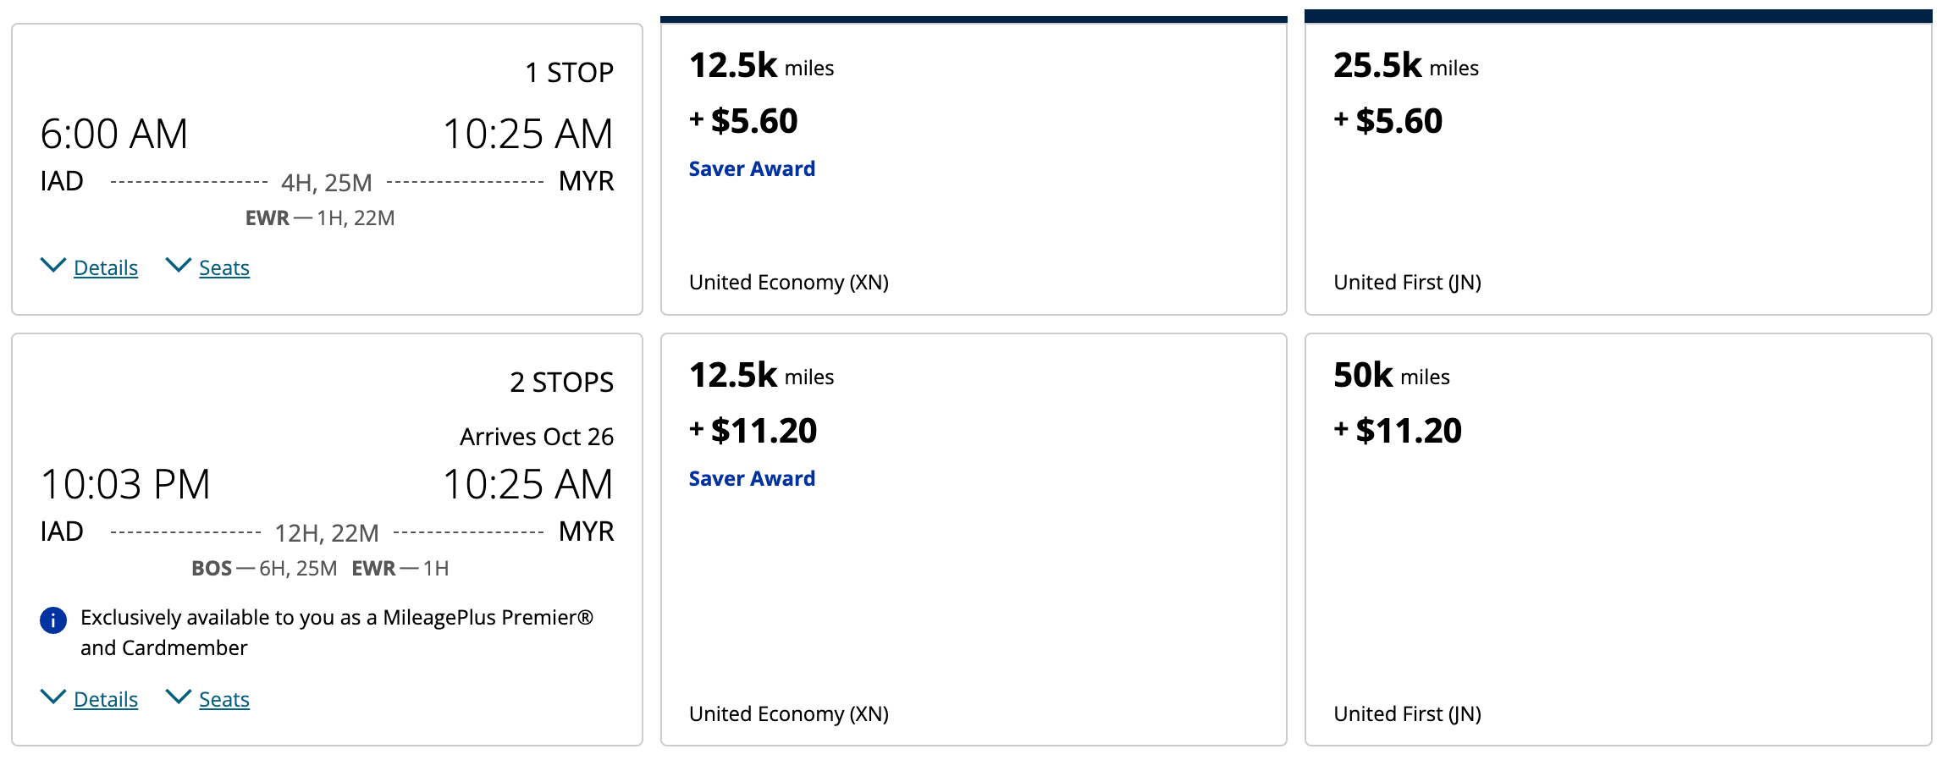
Task: Click the chevron beside Seats on the 1-stop flight
Action: (x=179, y=266)
